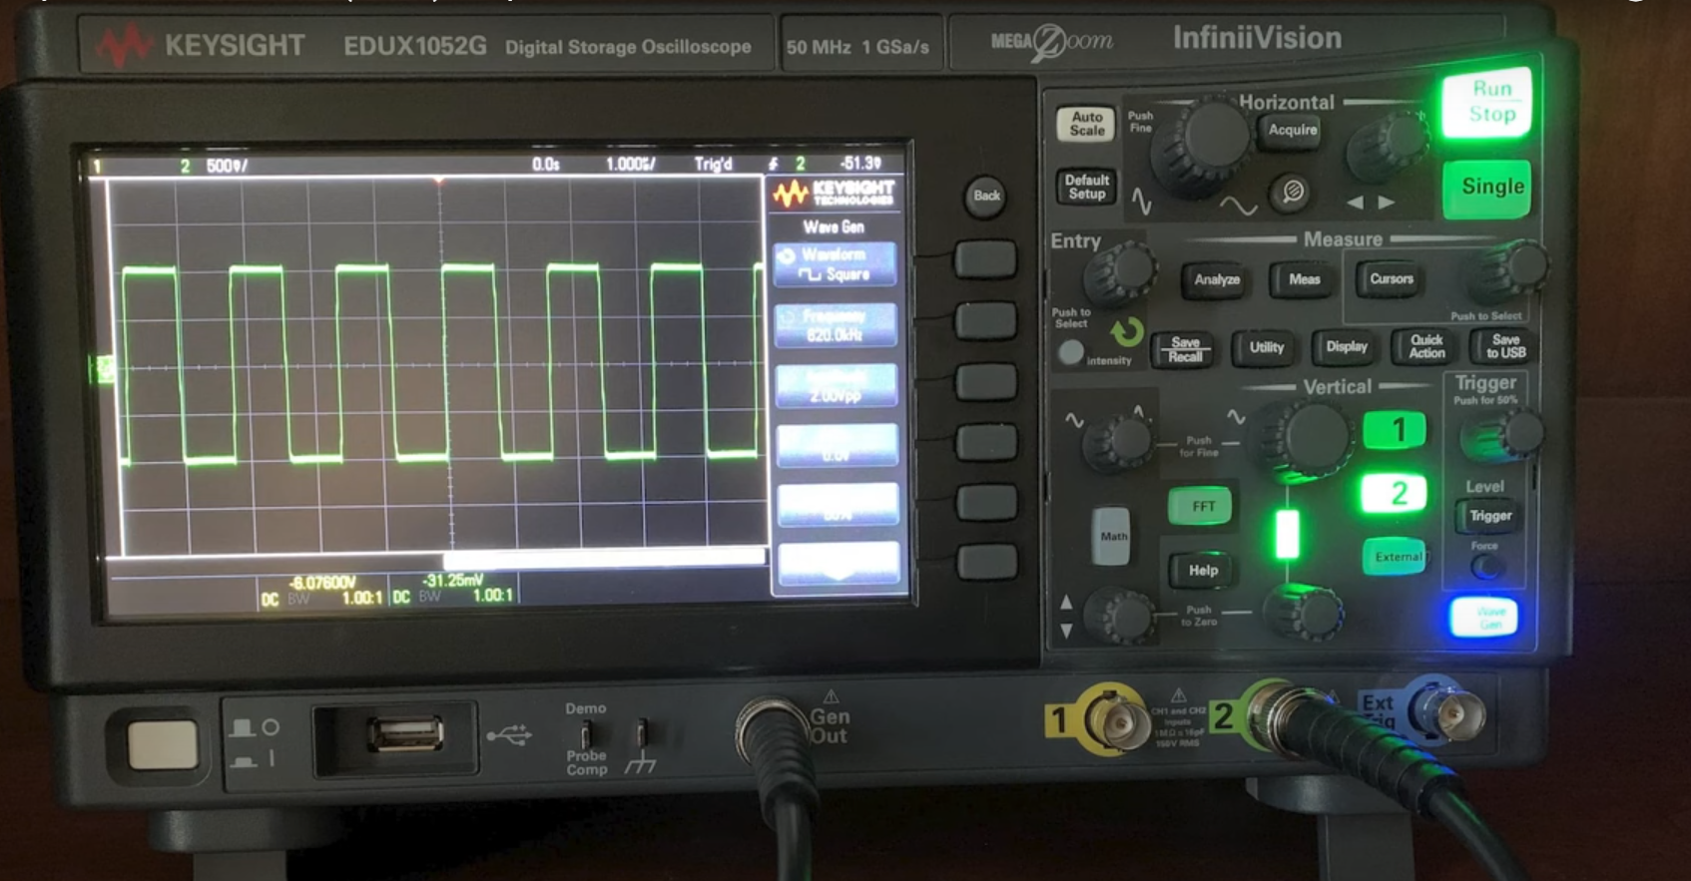This screenshot has width=1691, height=881.
Task: Tap the zoom magnifier button in Horizontal section
Action: pos(1292,192)
